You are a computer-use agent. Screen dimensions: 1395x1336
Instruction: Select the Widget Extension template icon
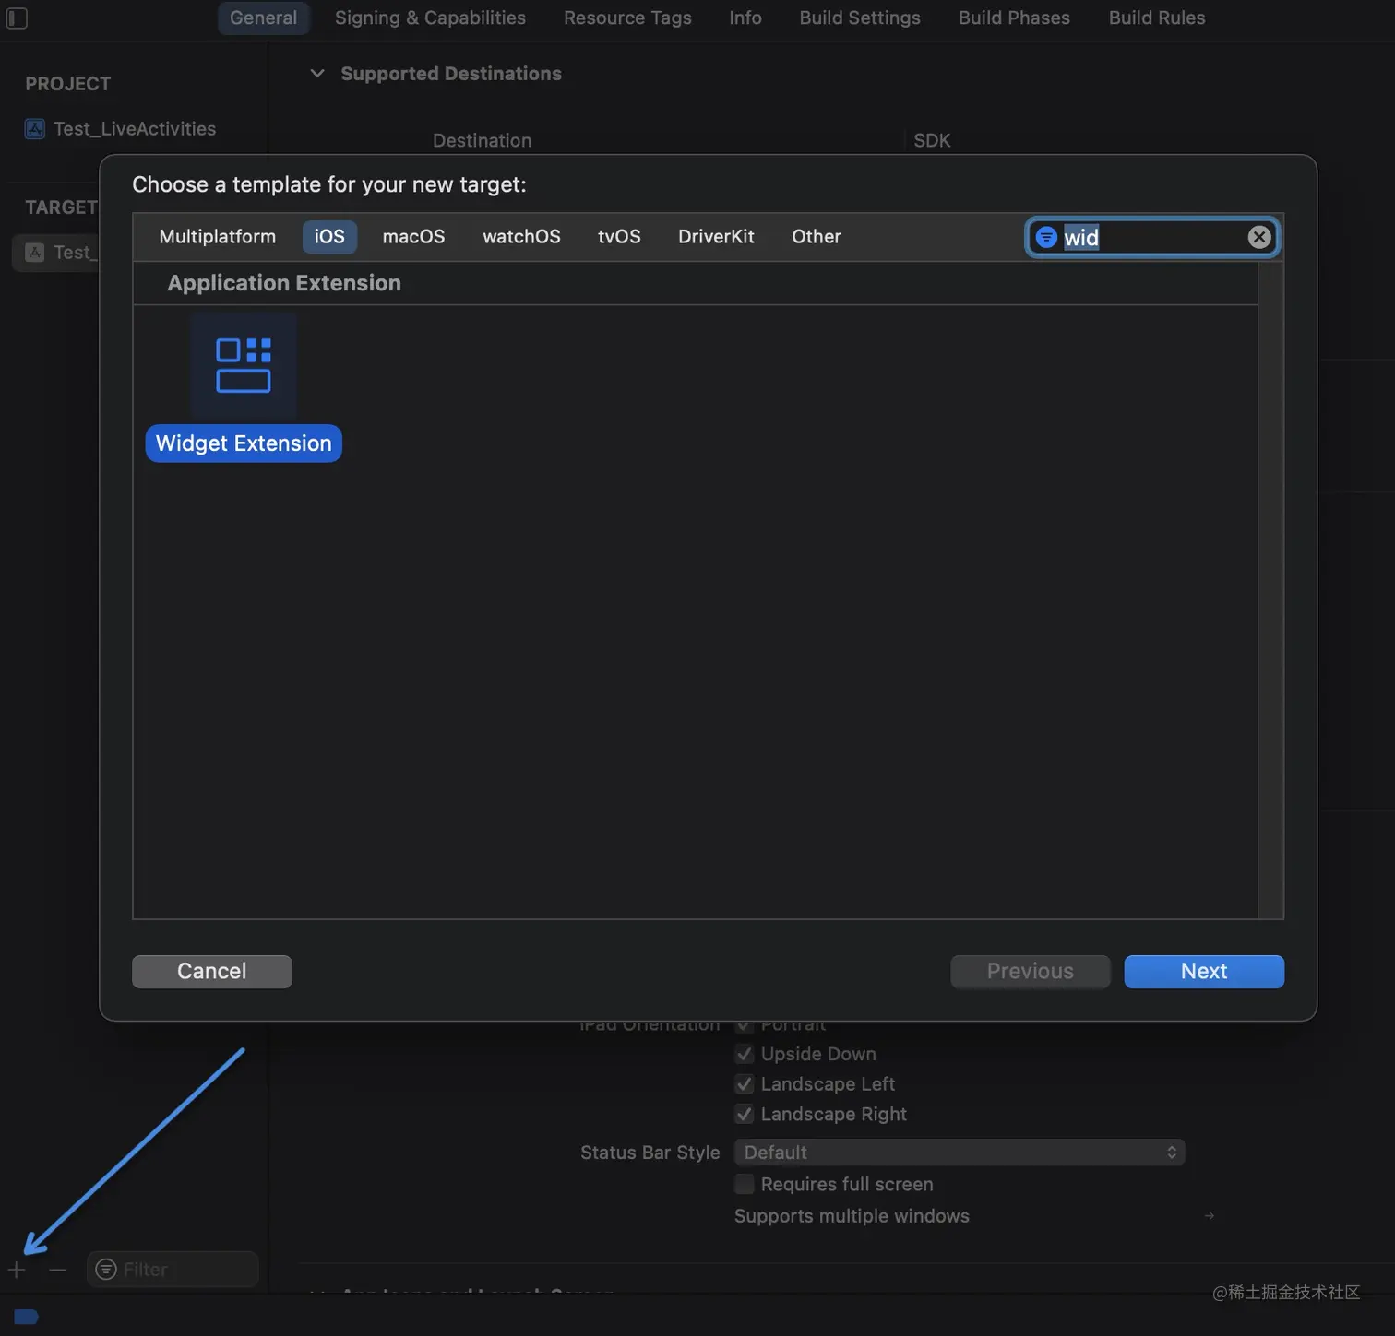click(x=244, y=366)
